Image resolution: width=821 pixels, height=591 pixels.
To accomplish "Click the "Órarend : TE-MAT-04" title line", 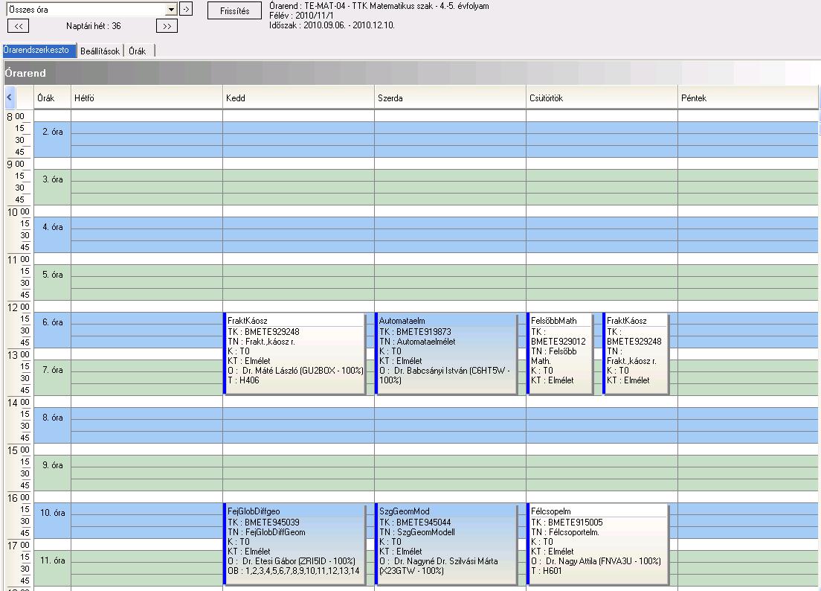I will click(x=379, y=6).
